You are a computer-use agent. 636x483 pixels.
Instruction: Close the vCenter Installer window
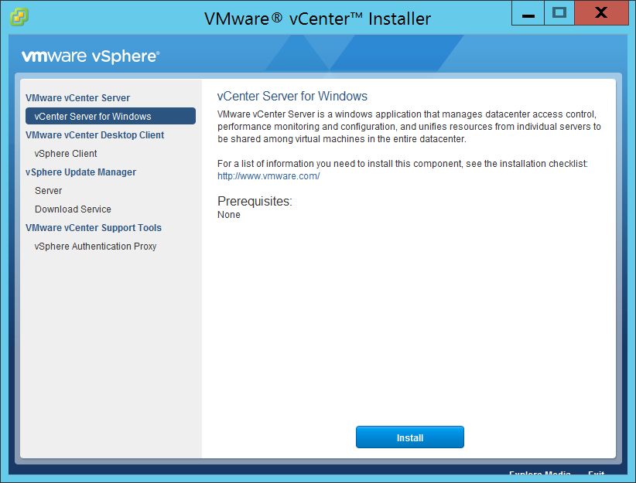coord(600,13)
